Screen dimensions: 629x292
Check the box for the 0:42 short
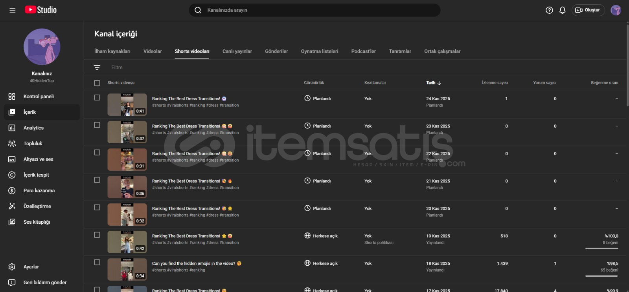pyautogui.click(x=97, y=235)
